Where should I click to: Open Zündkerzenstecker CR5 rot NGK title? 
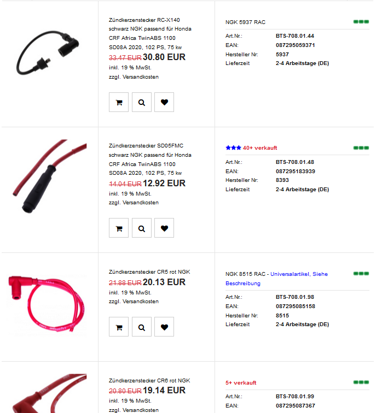point(149,272)
